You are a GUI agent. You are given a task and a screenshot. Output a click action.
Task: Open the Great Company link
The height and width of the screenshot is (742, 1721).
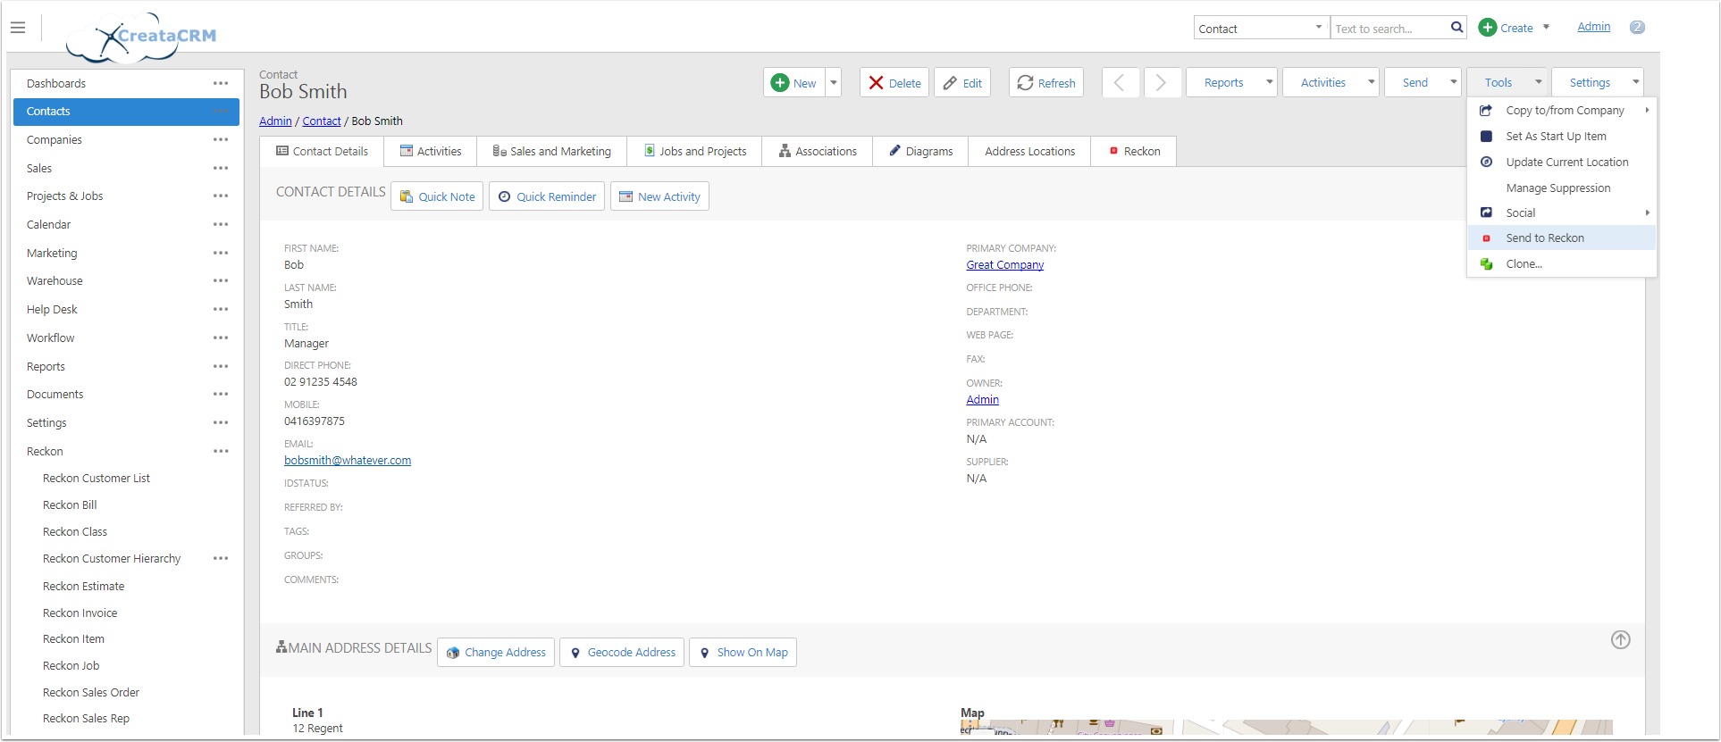(x=1004, y=265)
